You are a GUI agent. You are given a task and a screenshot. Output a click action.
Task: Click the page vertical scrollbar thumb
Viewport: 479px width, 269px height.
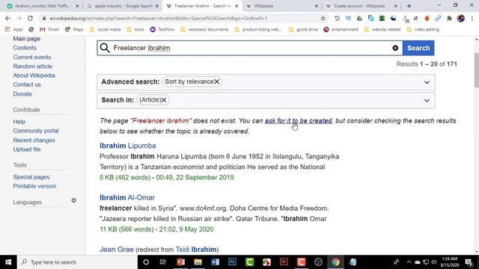click(476, 69)
